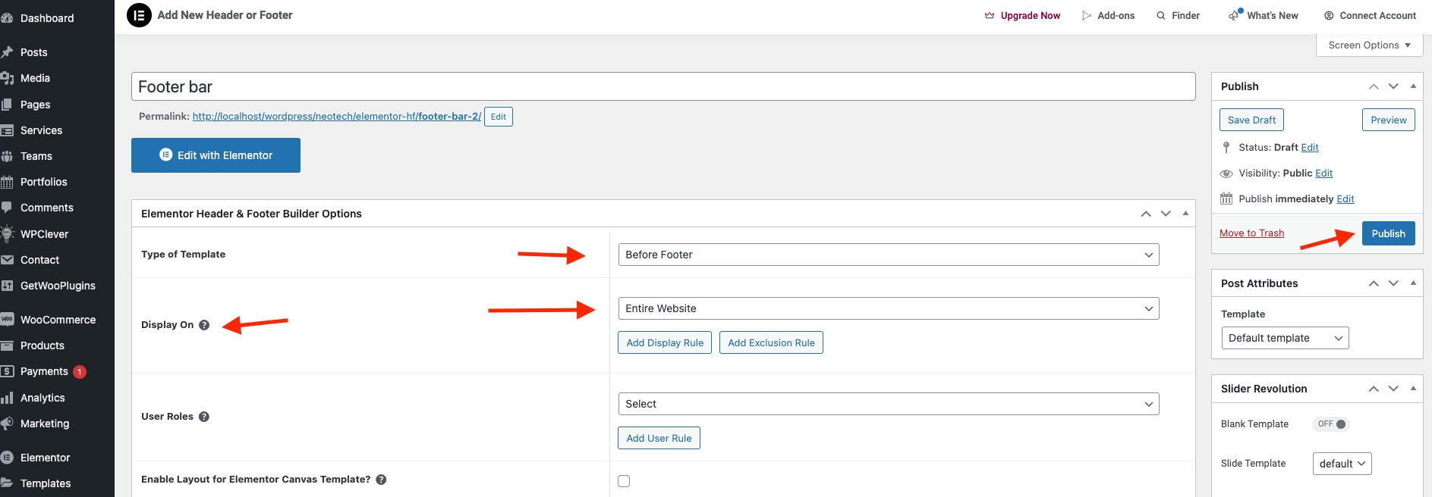The image size is (1432, 497).
Task: Click the Display On help question icon
Action: 204,325
